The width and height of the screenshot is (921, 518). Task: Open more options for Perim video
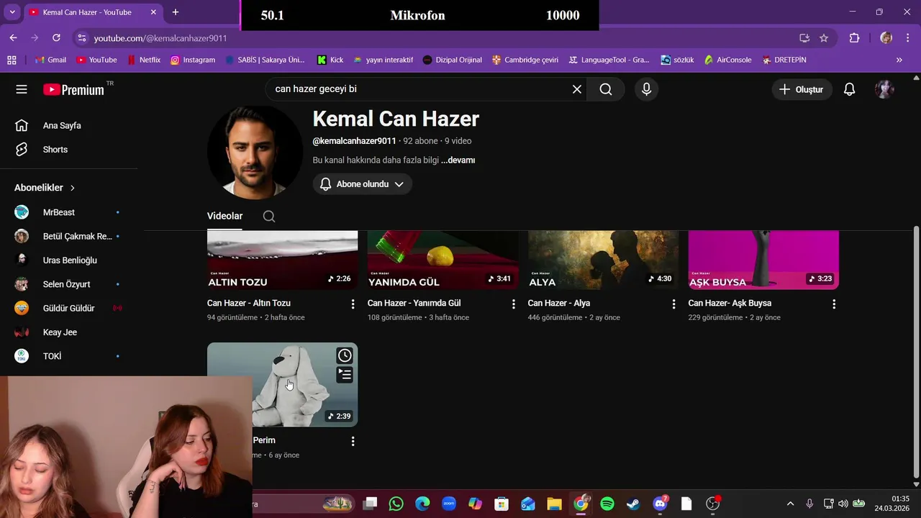click(x=353, y=441)
